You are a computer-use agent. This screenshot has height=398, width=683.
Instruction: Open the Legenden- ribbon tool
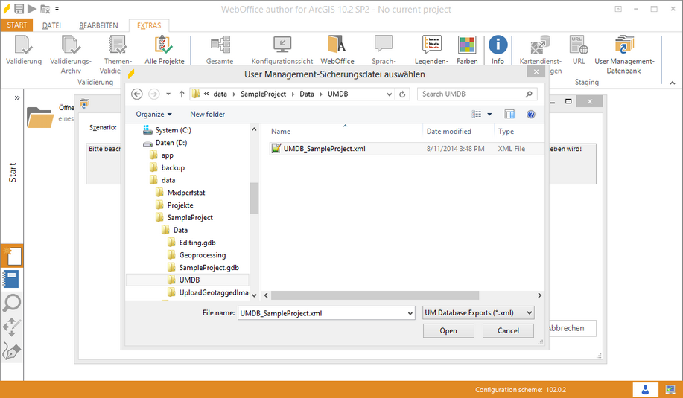click(431, 50)
